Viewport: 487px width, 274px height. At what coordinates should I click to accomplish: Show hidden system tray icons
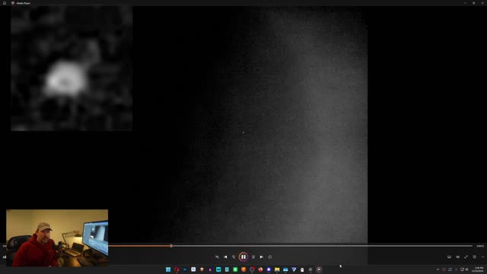point(438,269)
